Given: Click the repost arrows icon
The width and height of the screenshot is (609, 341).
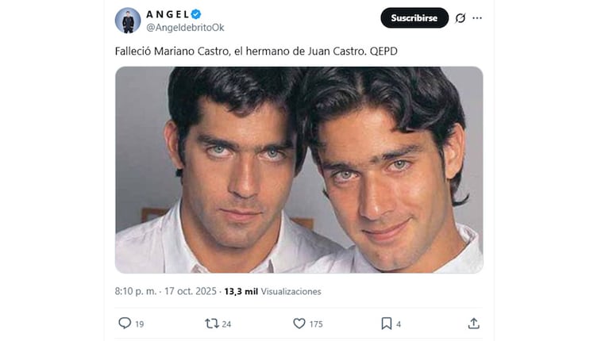Looking at the screenshot, I should pyautogui.click(x=212, y=324).
